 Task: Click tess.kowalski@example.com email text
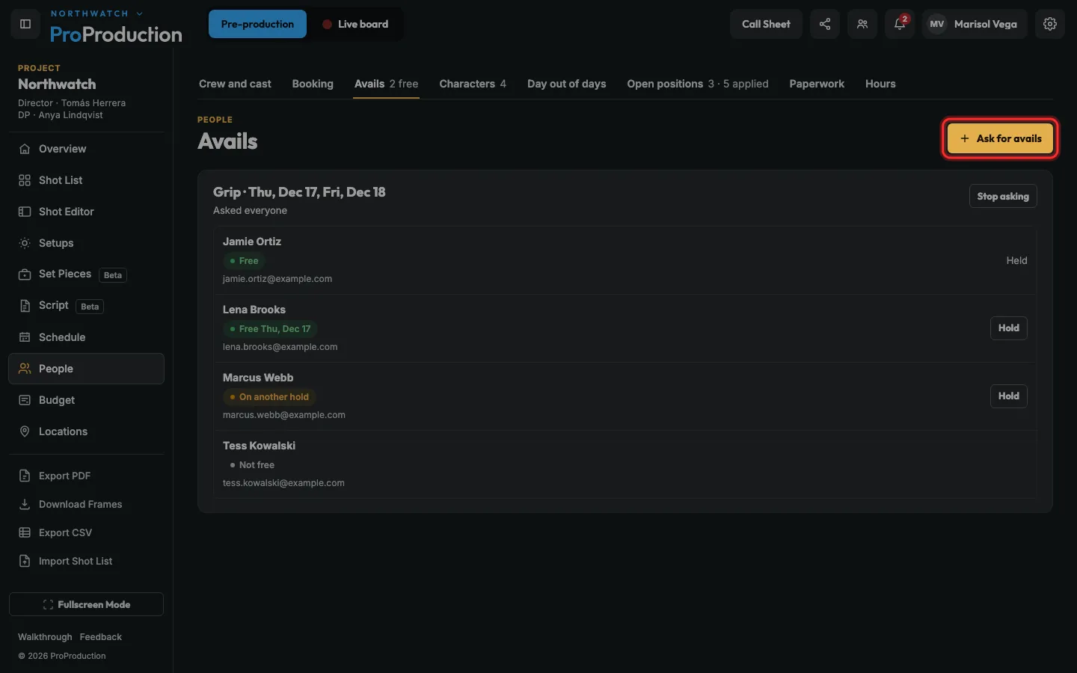click(283, 483)
